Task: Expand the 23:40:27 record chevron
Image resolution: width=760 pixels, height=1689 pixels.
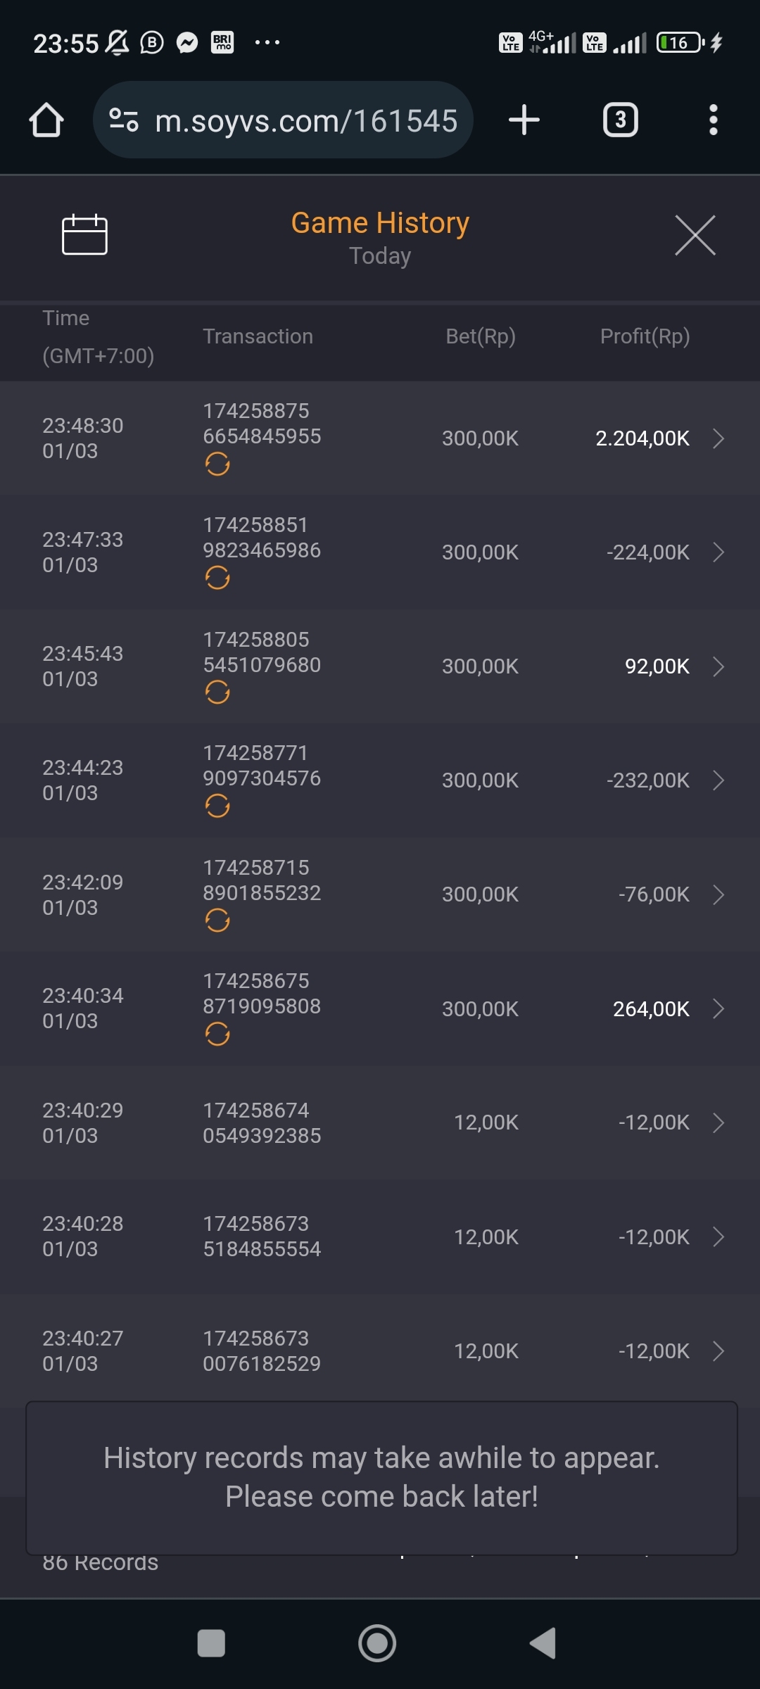Action: (x=718, y=1350)
